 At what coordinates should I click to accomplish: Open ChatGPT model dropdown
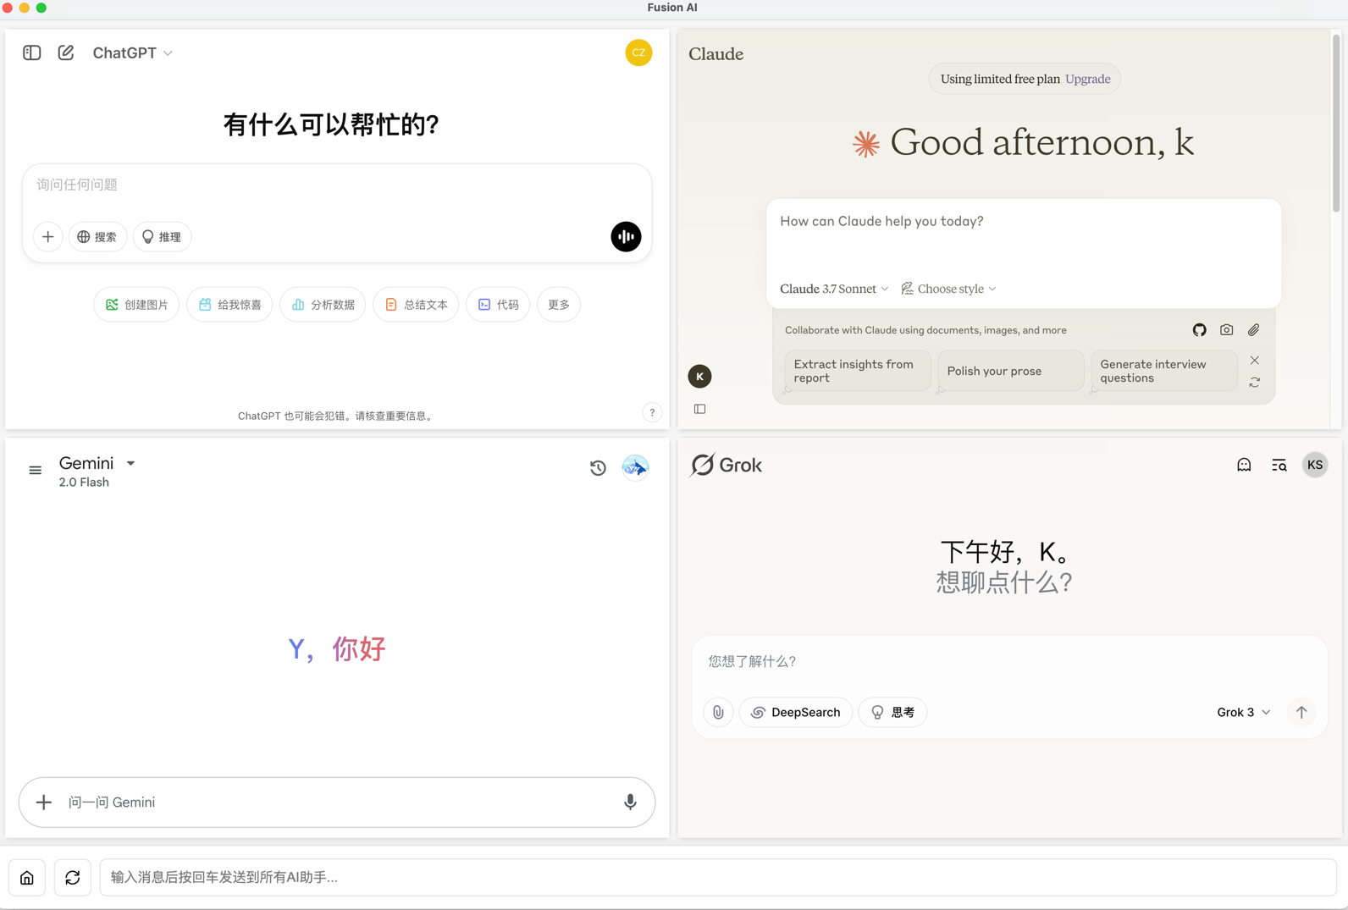(132, 52)
